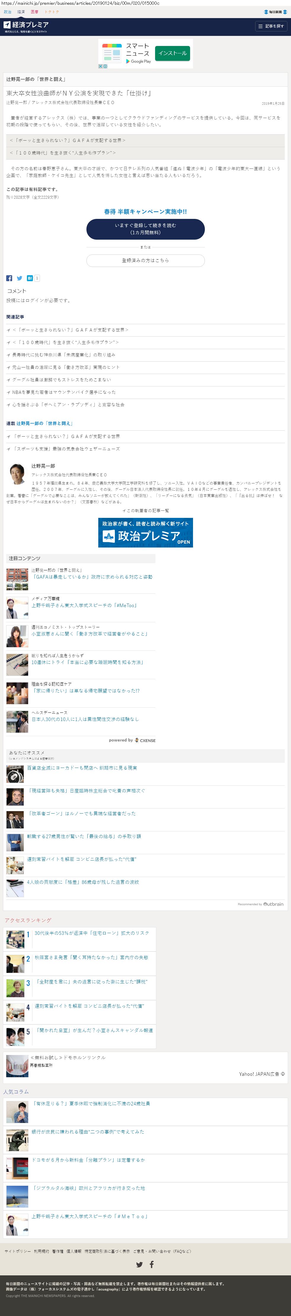291x1316 pixels.
Task: Open the 記事を探す hamburger menu
Action: coord(271,26)
